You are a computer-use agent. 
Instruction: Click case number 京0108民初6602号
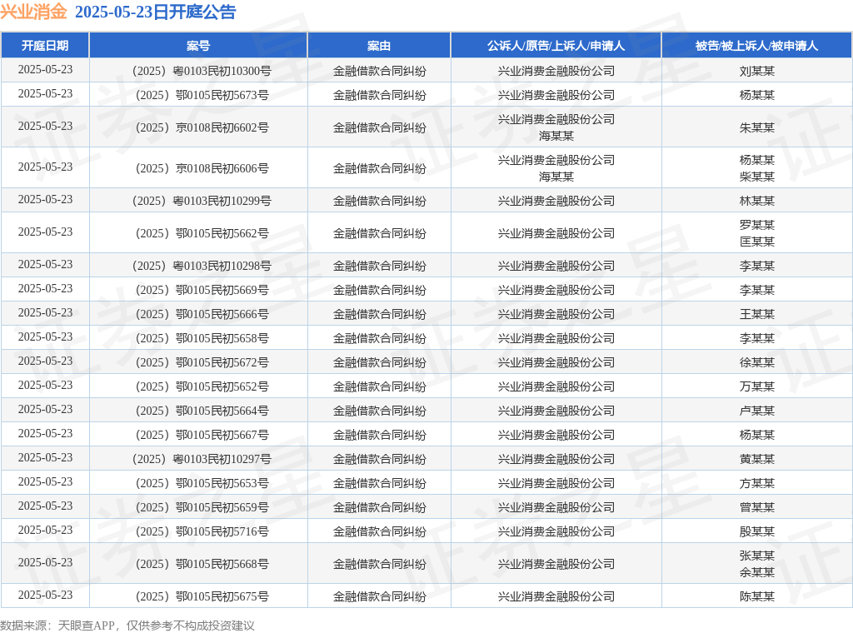(x=202, y=127)
